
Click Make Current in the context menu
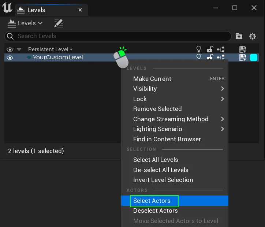pyautogui.click(x=152, y=79)
